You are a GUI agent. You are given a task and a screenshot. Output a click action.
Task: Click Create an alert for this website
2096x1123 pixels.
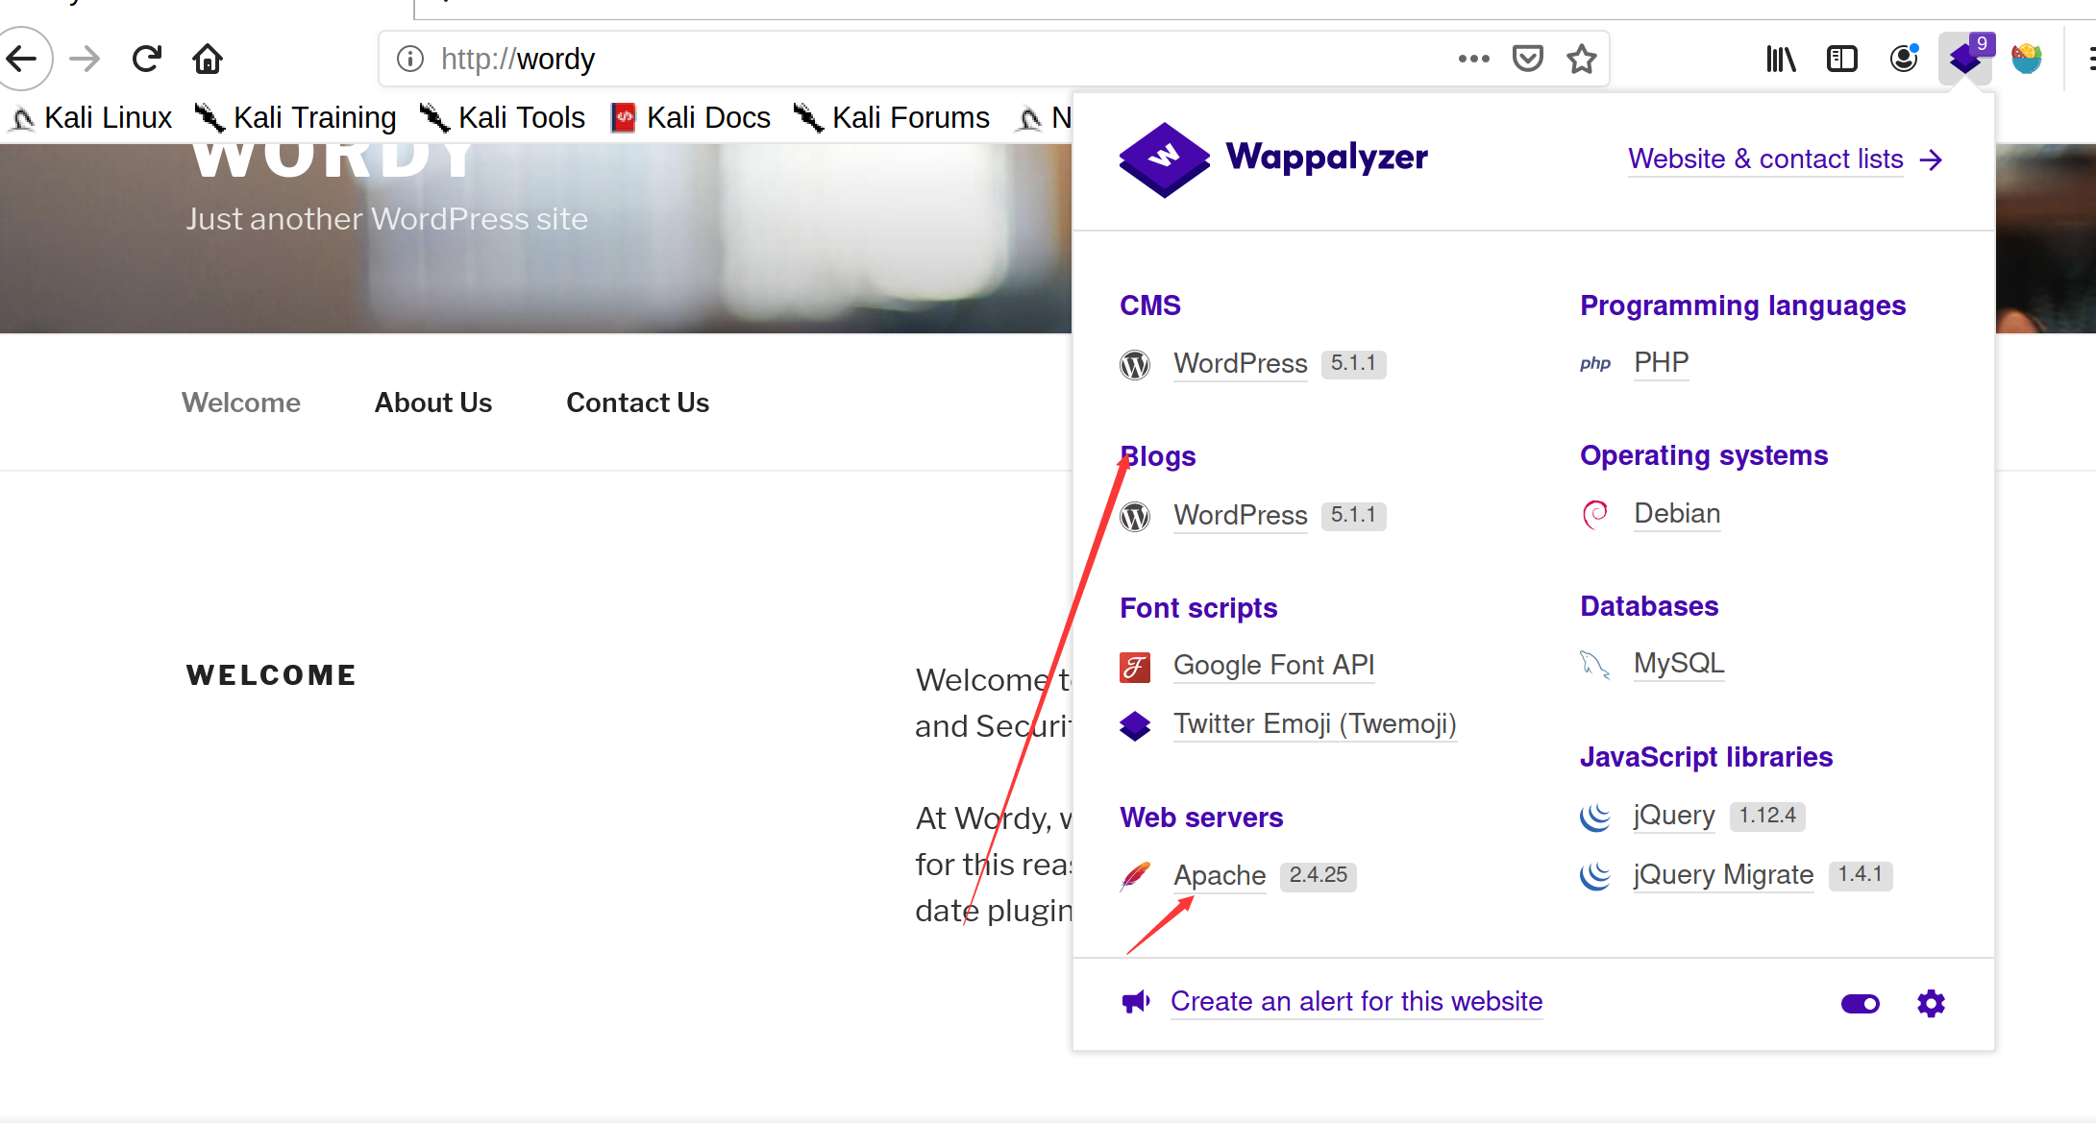point(1357,1002)
